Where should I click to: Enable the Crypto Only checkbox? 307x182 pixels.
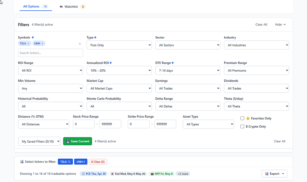[242, 126]
